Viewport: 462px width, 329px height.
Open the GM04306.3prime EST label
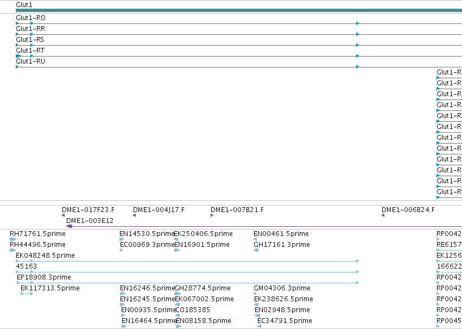click(282, 289)
